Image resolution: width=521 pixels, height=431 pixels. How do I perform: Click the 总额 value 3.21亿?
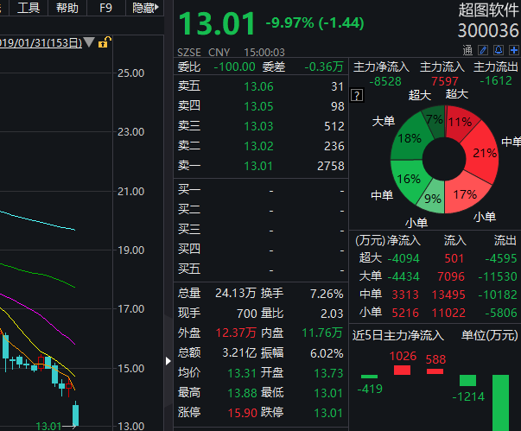coord(239,352)
